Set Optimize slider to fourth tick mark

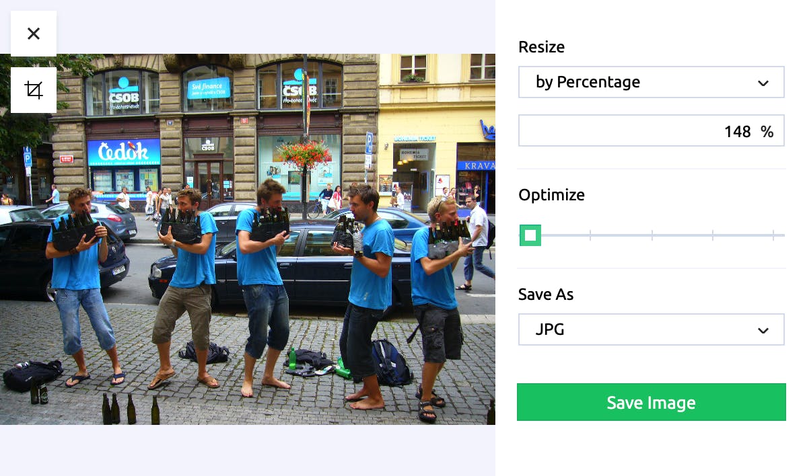(x=713, y=235)
